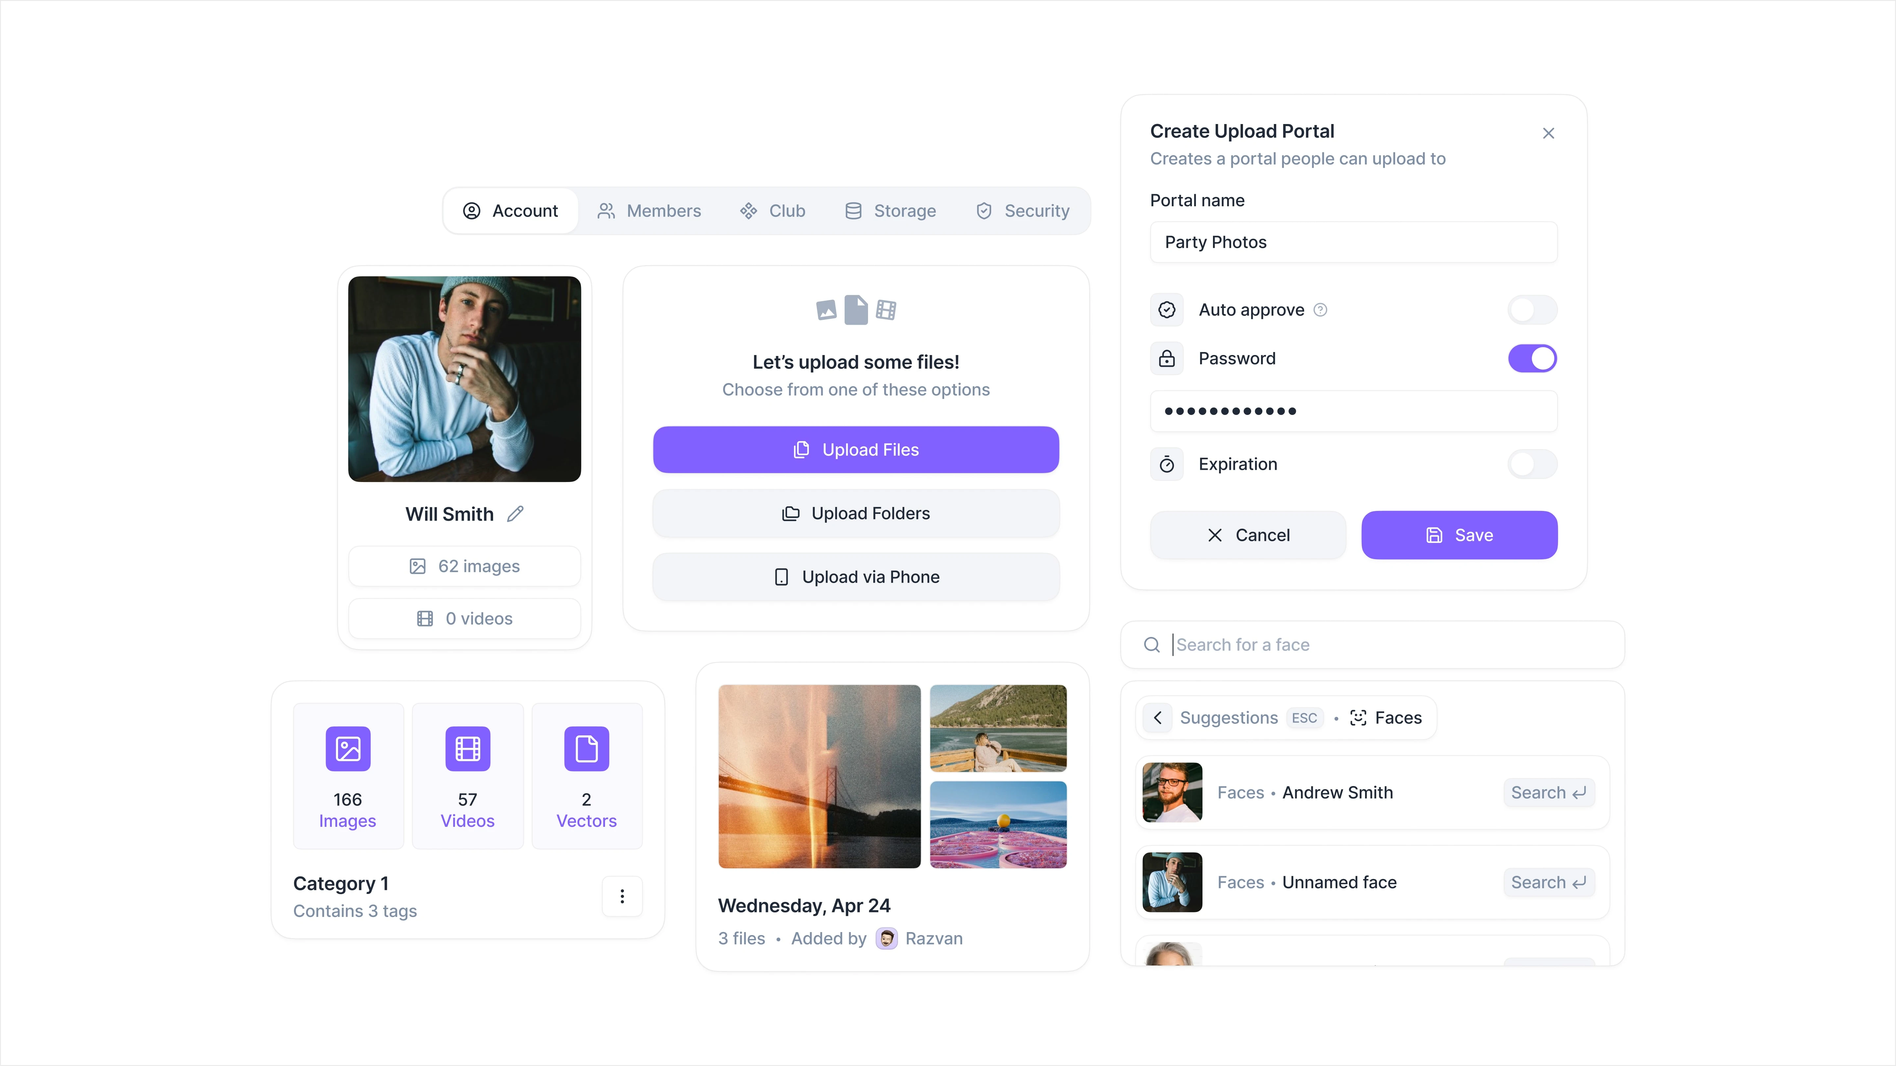Click the pencil icon beside Will Smith
Image resolution: width=1896 pixels, height=1066 pixels.
tap(515, 514)
